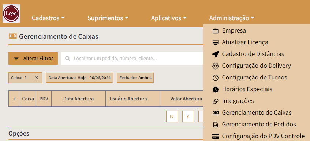The height and width of the screenshot is (141, 310).
Task: Open the Suprimentos dropdown menu
Action: pyautogui.click(x=108, y=18)
